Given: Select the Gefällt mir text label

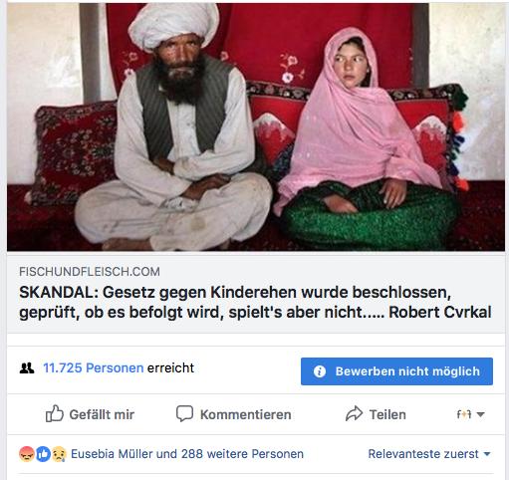Looking at the screenshot, I should point(102,414).
